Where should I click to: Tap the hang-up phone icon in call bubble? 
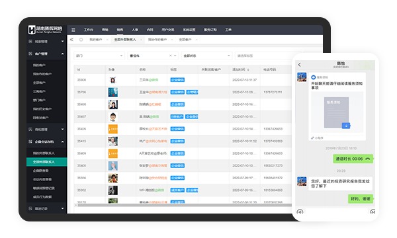tap(368, 159)
